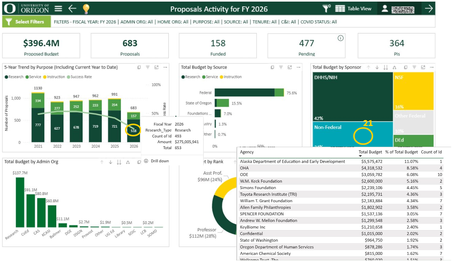This screenshot has width=453, height=262.
Task: Sort table by Total Budget column header
Action: (x=370, y=152)
